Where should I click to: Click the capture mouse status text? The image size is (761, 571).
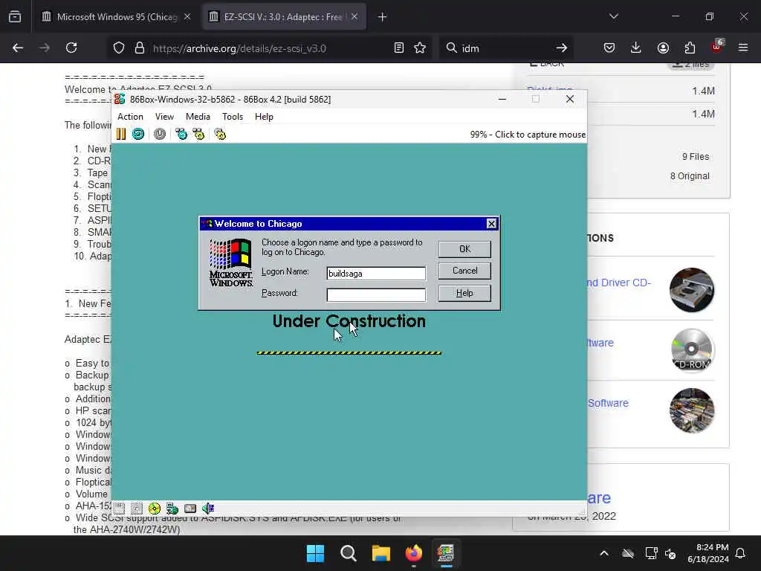click(528, 135)
